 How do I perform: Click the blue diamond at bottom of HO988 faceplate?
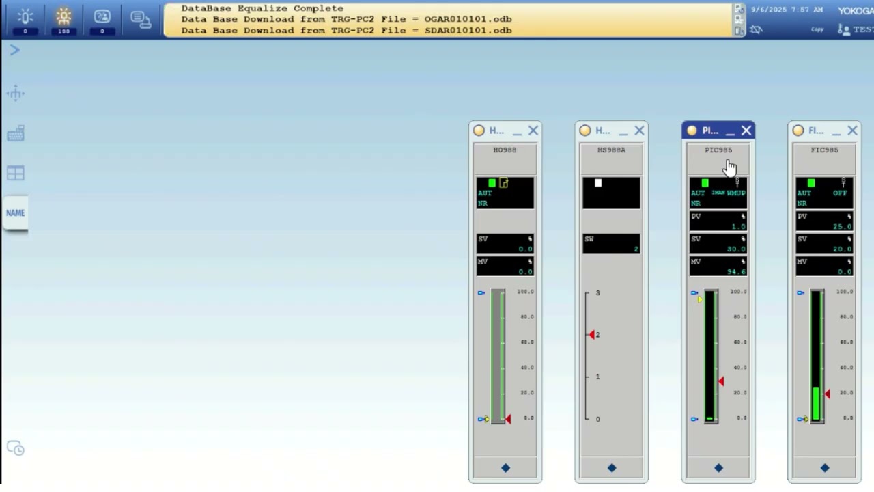point(505,468)
